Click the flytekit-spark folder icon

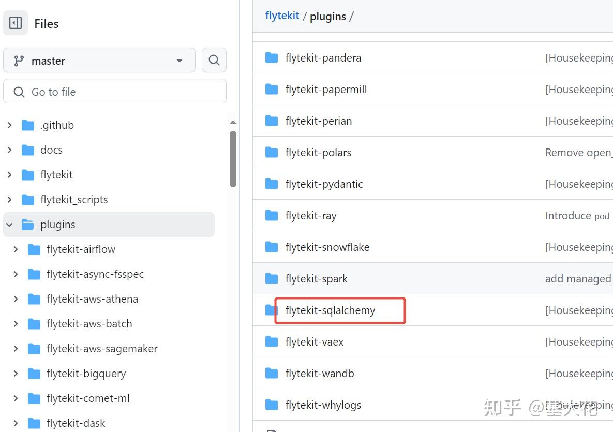coord(271,278)
